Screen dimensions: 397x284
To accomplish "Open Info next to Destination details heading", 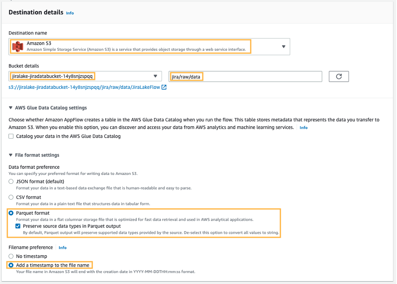I will click(69, 13).
